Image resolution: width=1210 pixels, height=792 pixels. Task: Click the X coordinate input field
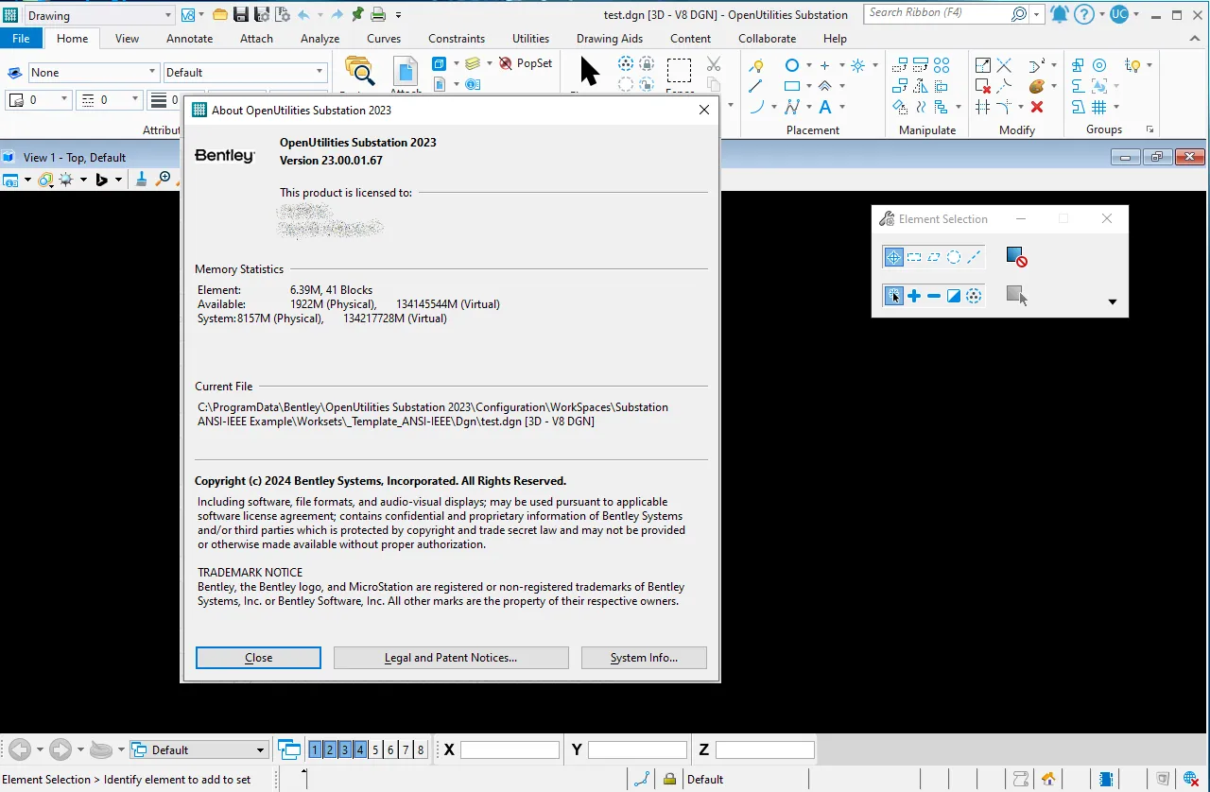tap(510, 750)
